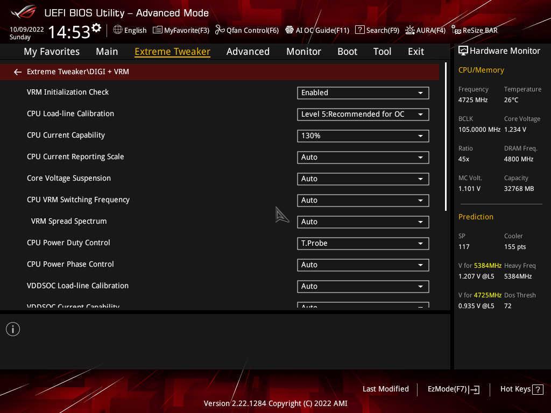Select CPU Power Duty Control label
551x413 pixels.
(68, 243)
